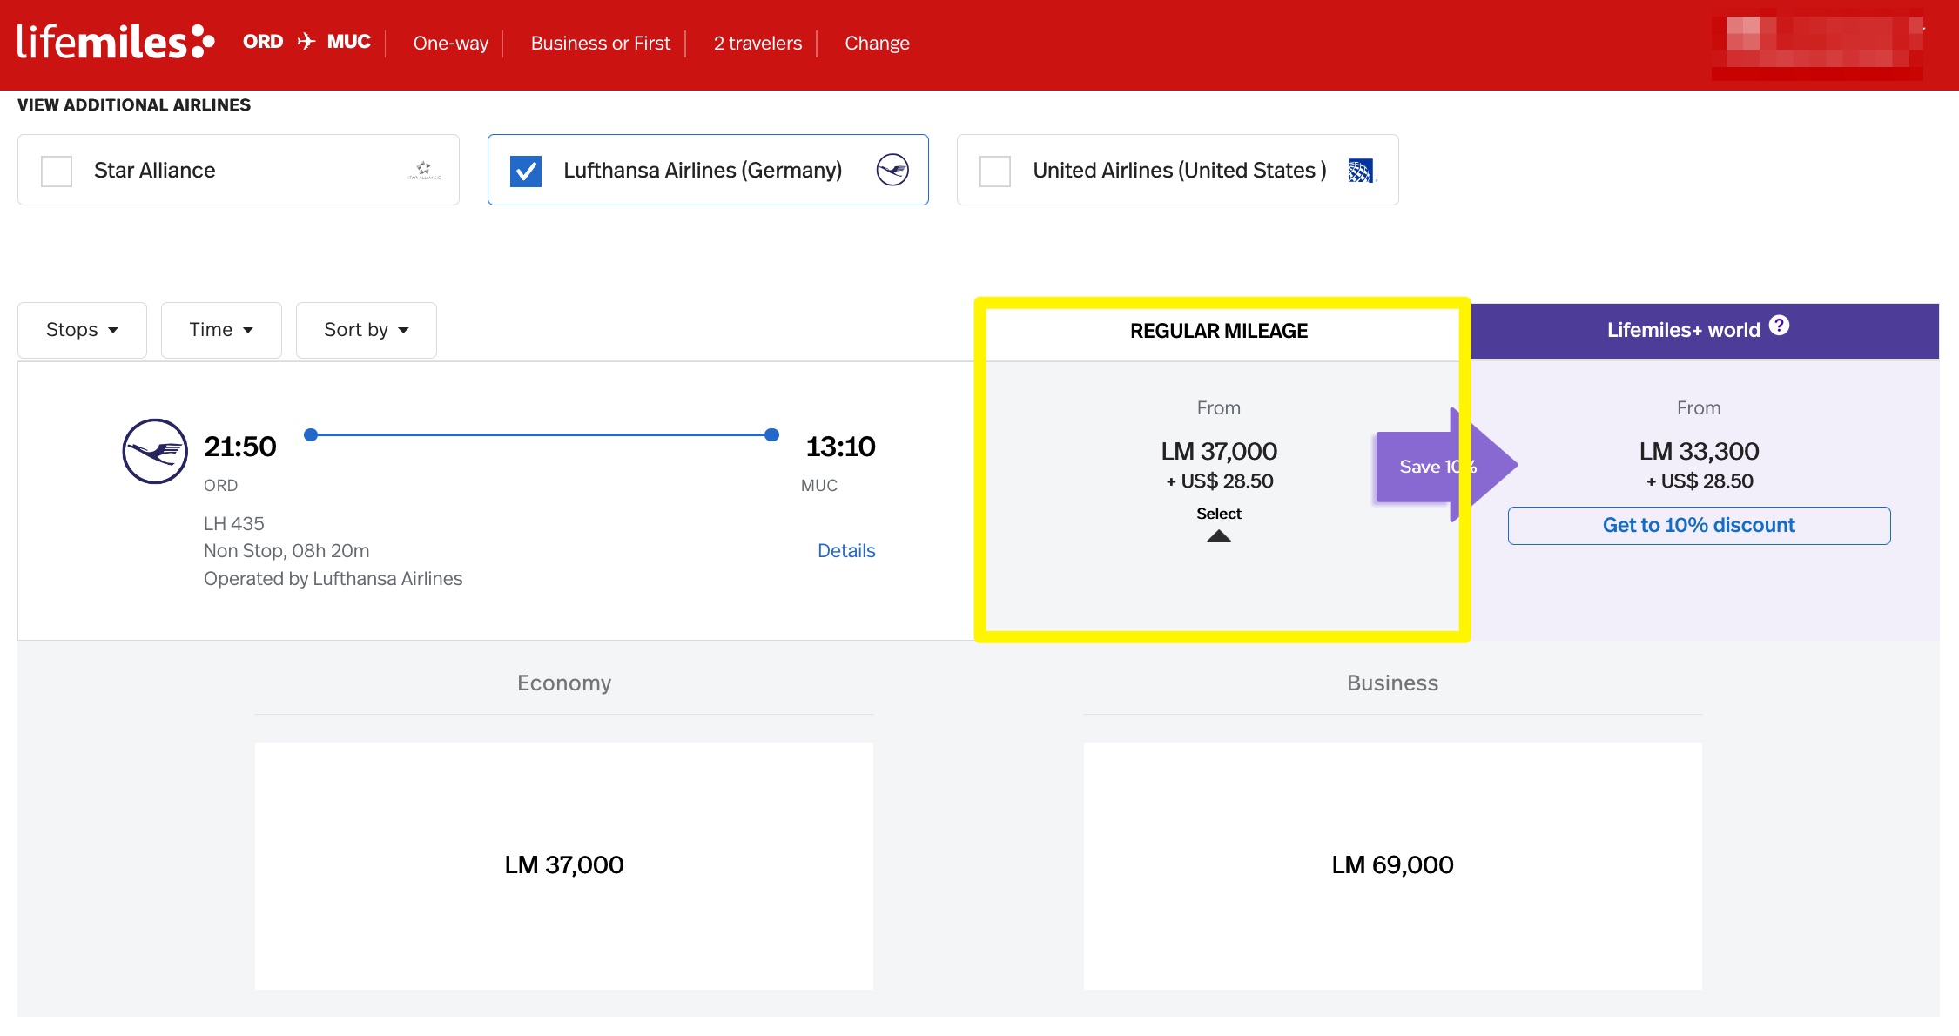This screenshot has height=1036, width=1959.
Task: Uncheck the Lufthansa Airlines checkbox
Action: pyautogui.click(x=526, y=171)
